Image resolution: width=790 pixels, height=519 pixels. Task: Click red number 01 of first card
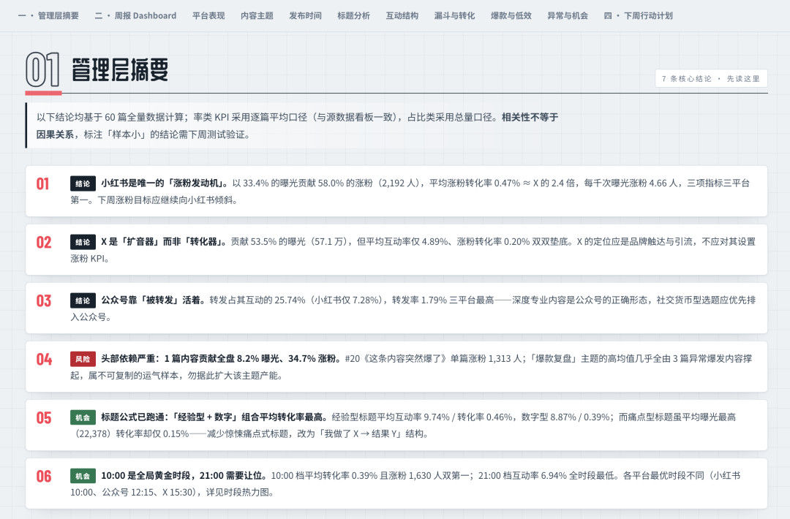point(43,183)
